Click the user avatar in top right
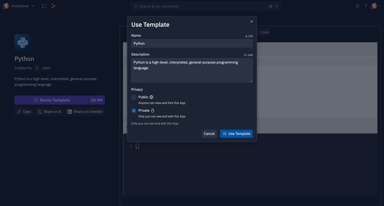The image size is (384, 206). point(374,6)
